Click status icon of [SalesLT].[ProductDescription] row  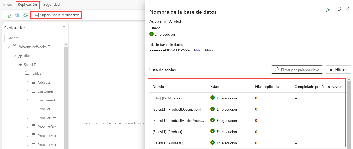(x=213, y=109)
